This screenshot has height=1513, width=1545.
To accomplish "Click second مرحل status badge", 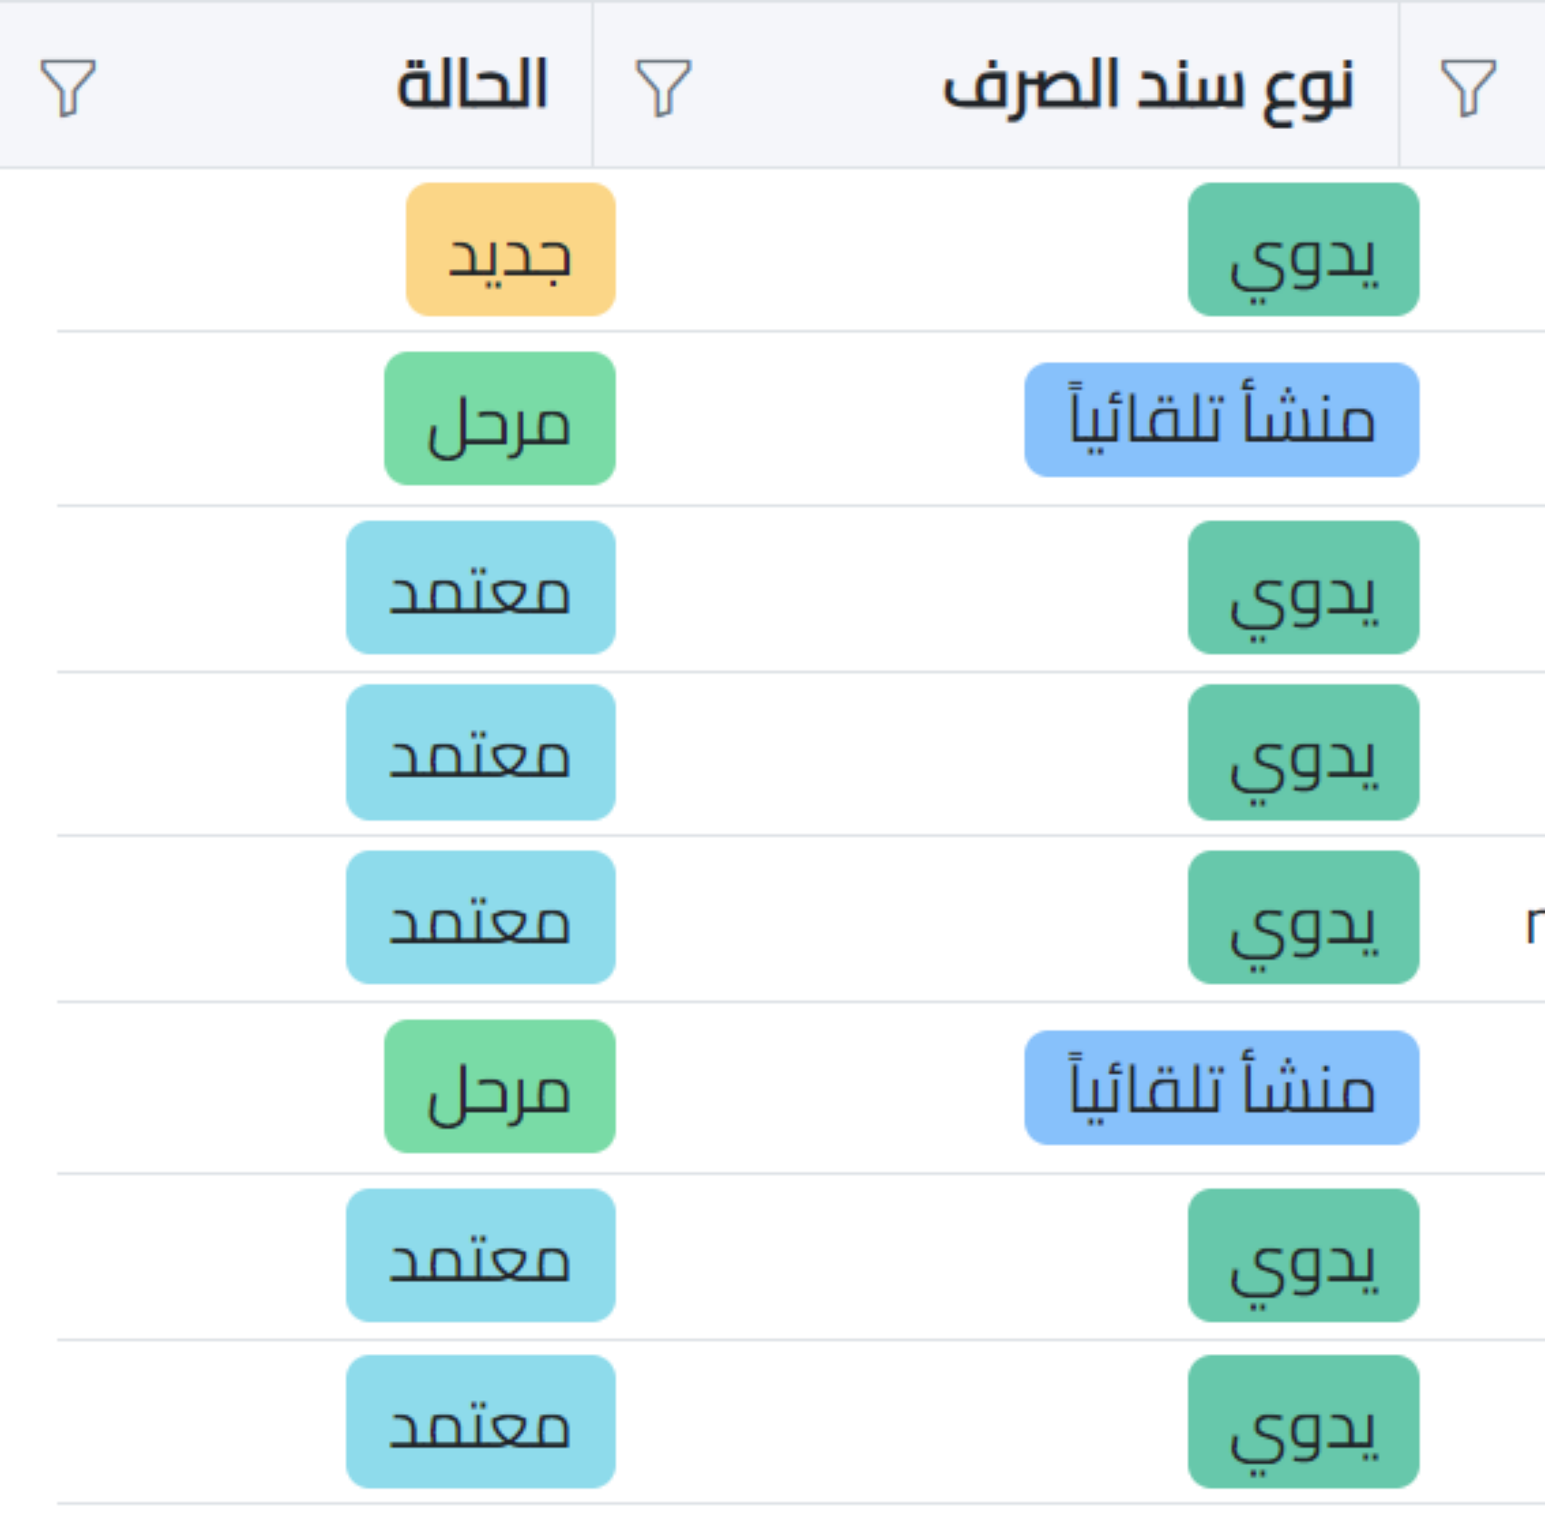I will click(x=500, y=1087).
